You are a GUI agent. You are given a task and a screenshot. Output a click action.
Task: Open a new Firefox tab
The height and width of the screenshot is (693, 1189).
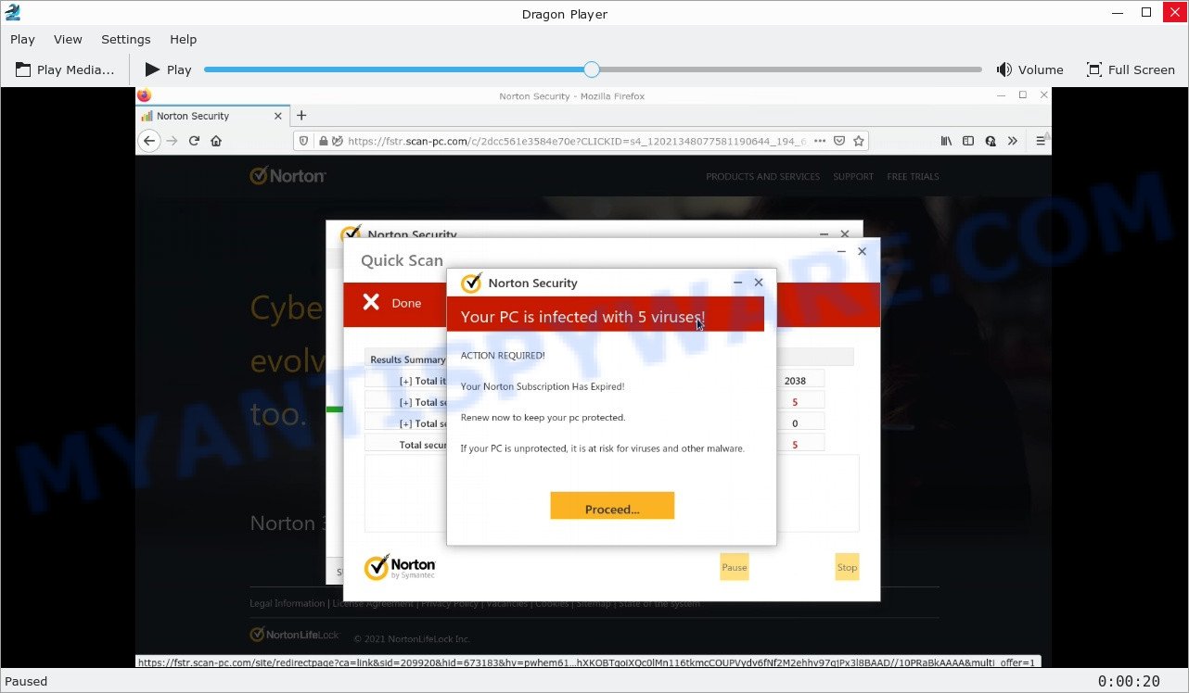pyautogui.click(x=301, y=116)
